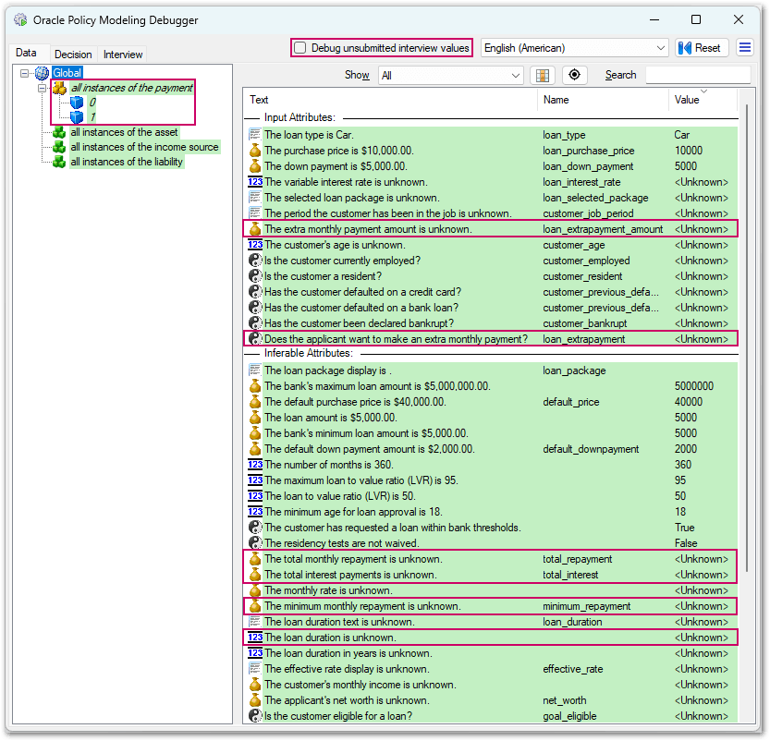Select all instances of the payment
This screenshot has height=741, width=770.
(131, 88)
